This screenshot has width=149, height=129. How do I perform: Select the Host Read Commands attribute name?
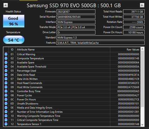click(30, 83)
